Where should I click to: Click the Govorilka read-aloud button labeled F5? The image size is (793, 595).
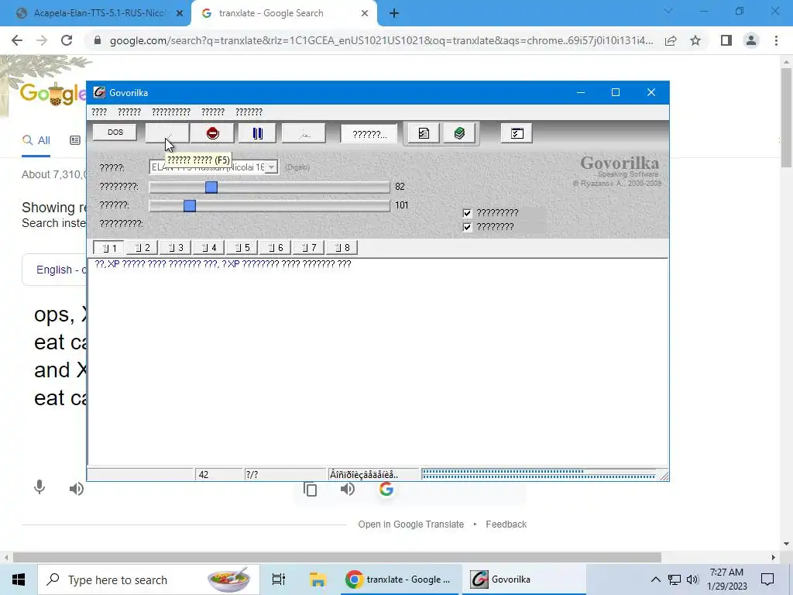tap(167, 133)
